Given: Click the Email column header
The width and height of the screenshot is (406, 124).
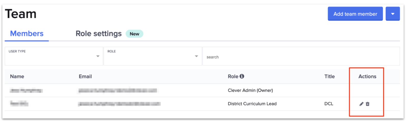Looking at the screenshot, I should (x=85, y=76).
